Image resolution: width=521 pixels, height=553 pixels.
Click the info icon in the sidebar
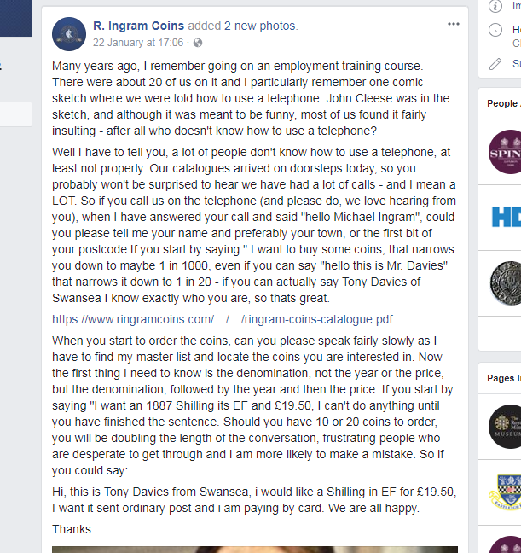click(496, 6)
